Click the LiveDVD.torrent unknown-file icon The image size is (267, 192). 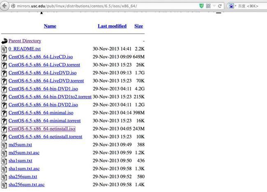coord(4,81)
